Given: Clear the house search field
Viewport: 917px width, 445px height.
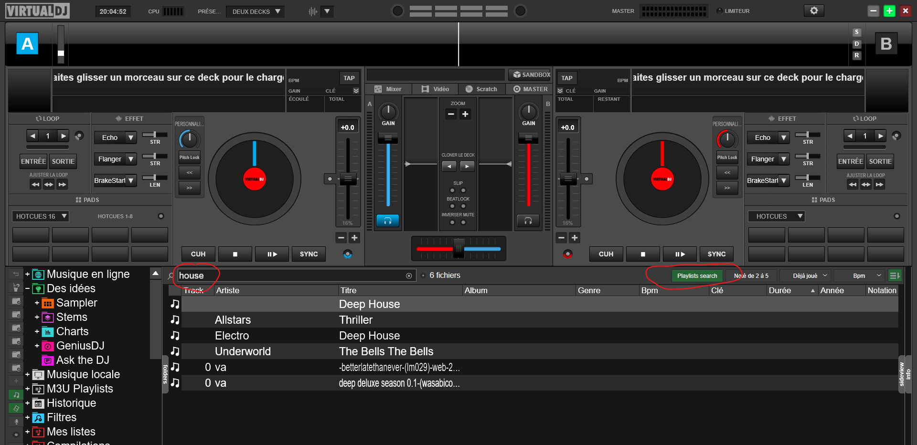Looking at the screenshot, I should (x=409, y=276).
